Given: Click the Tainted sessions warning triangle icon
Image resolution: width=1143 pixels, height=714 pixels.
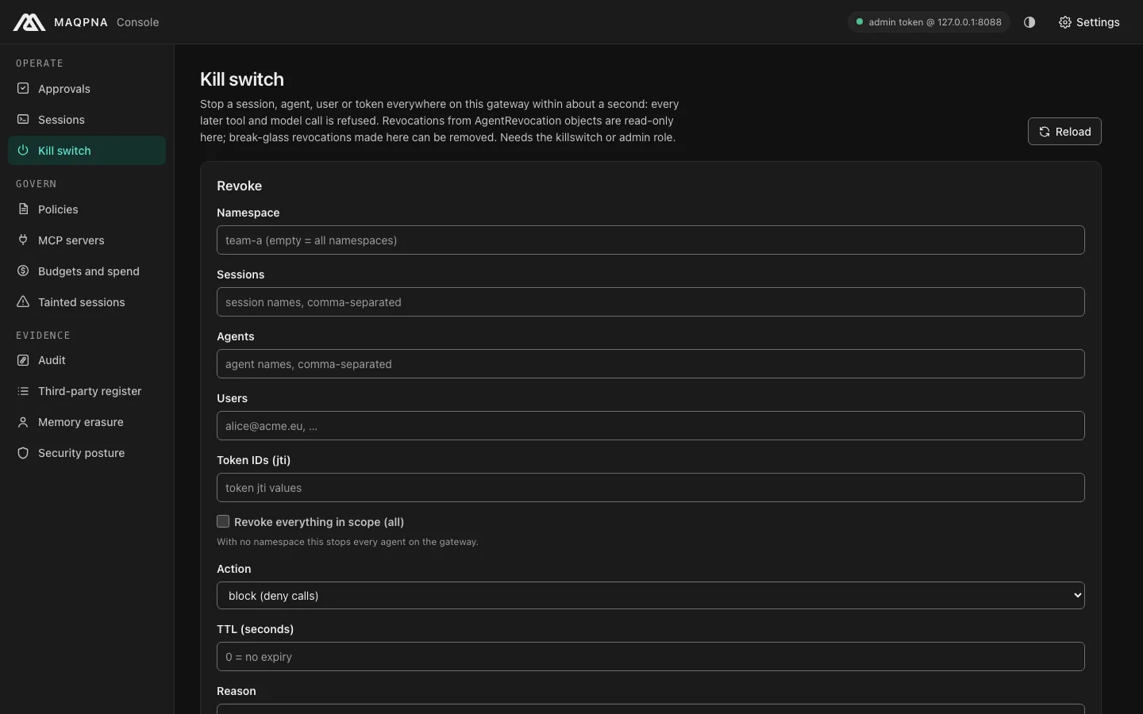Looking at the screenshot, I should coord(23,301).
